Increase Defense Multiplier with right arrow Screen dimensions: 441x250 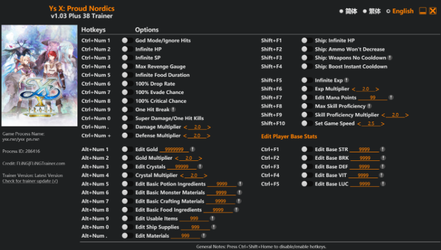coord(208,136)
